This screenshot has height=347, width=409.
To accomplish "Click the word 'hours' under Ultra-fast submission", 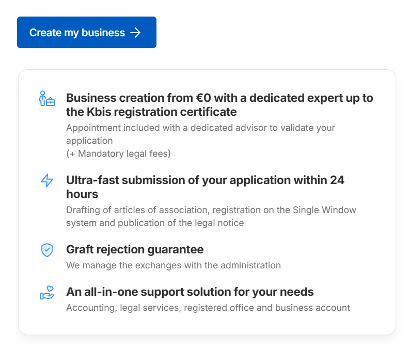I will pos(82,194).
